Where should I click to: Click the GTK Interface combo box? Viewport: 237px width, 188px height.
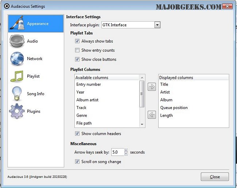coord(131,25)
